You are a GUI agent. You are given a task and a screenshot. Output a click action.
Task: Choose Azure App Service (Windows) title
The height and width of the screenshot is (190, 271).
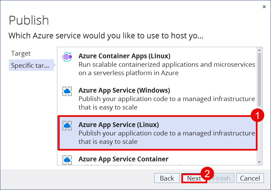tap(124, 90)
